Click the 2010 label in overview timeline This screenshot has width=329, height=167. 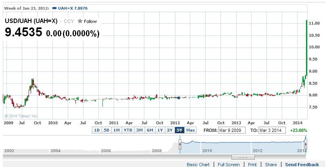[x=207, y=150]
